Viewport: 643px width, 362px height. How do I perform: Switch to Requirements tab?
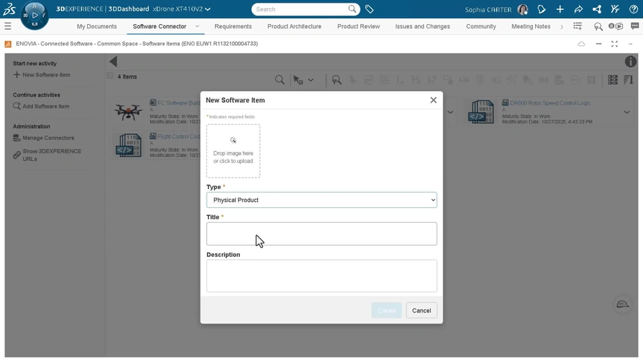click(x=233, y=26)
